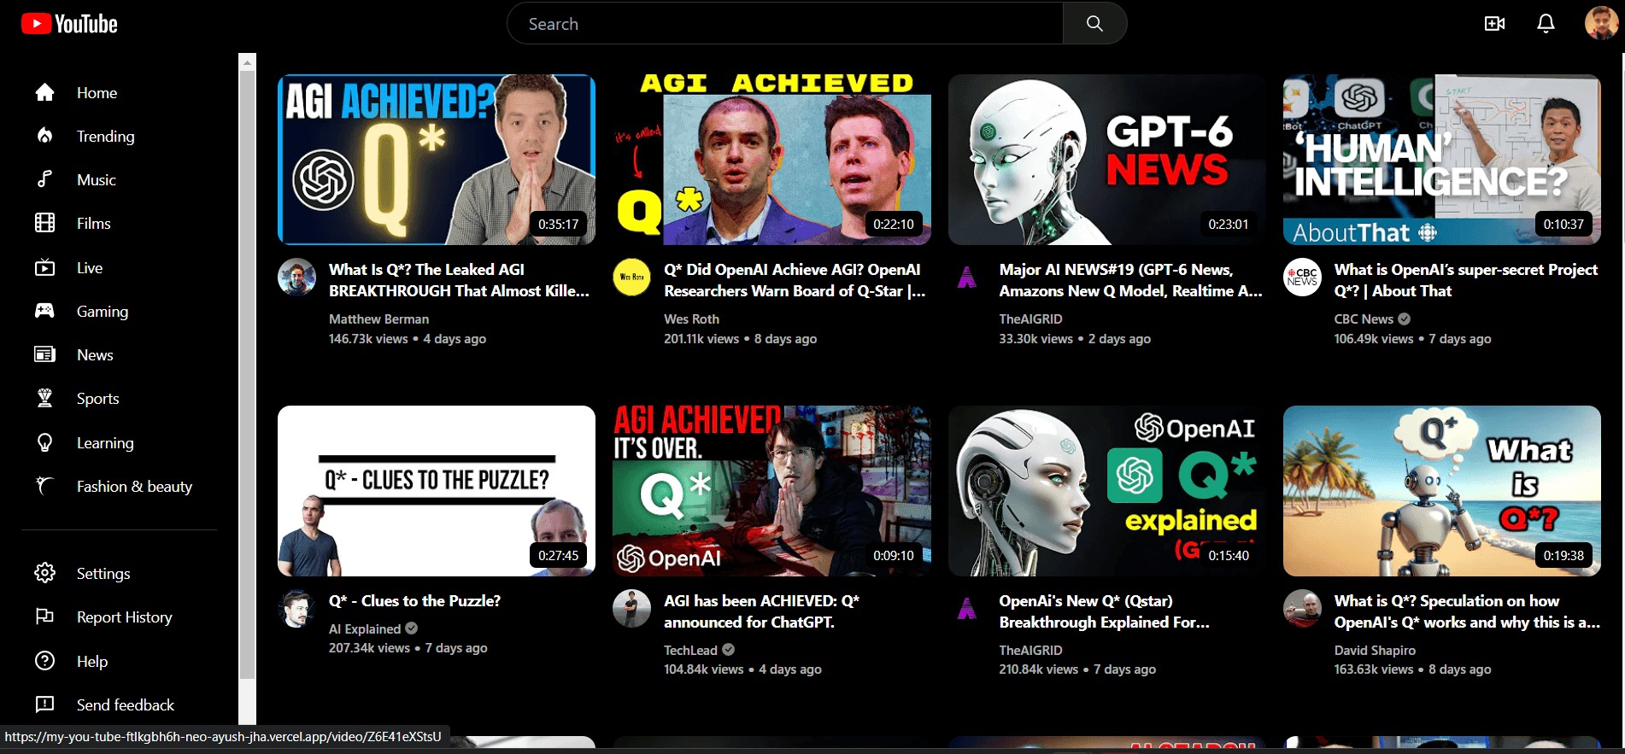Click the '146.73k views' text
This screenshot has width=1625, height=754.
click(x=368, y=339)
